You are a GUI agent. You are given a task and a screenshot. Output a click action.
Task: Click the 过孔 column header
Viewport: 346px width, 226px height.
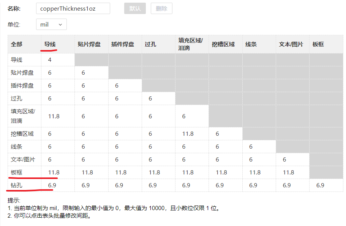[x=158, y=44]
